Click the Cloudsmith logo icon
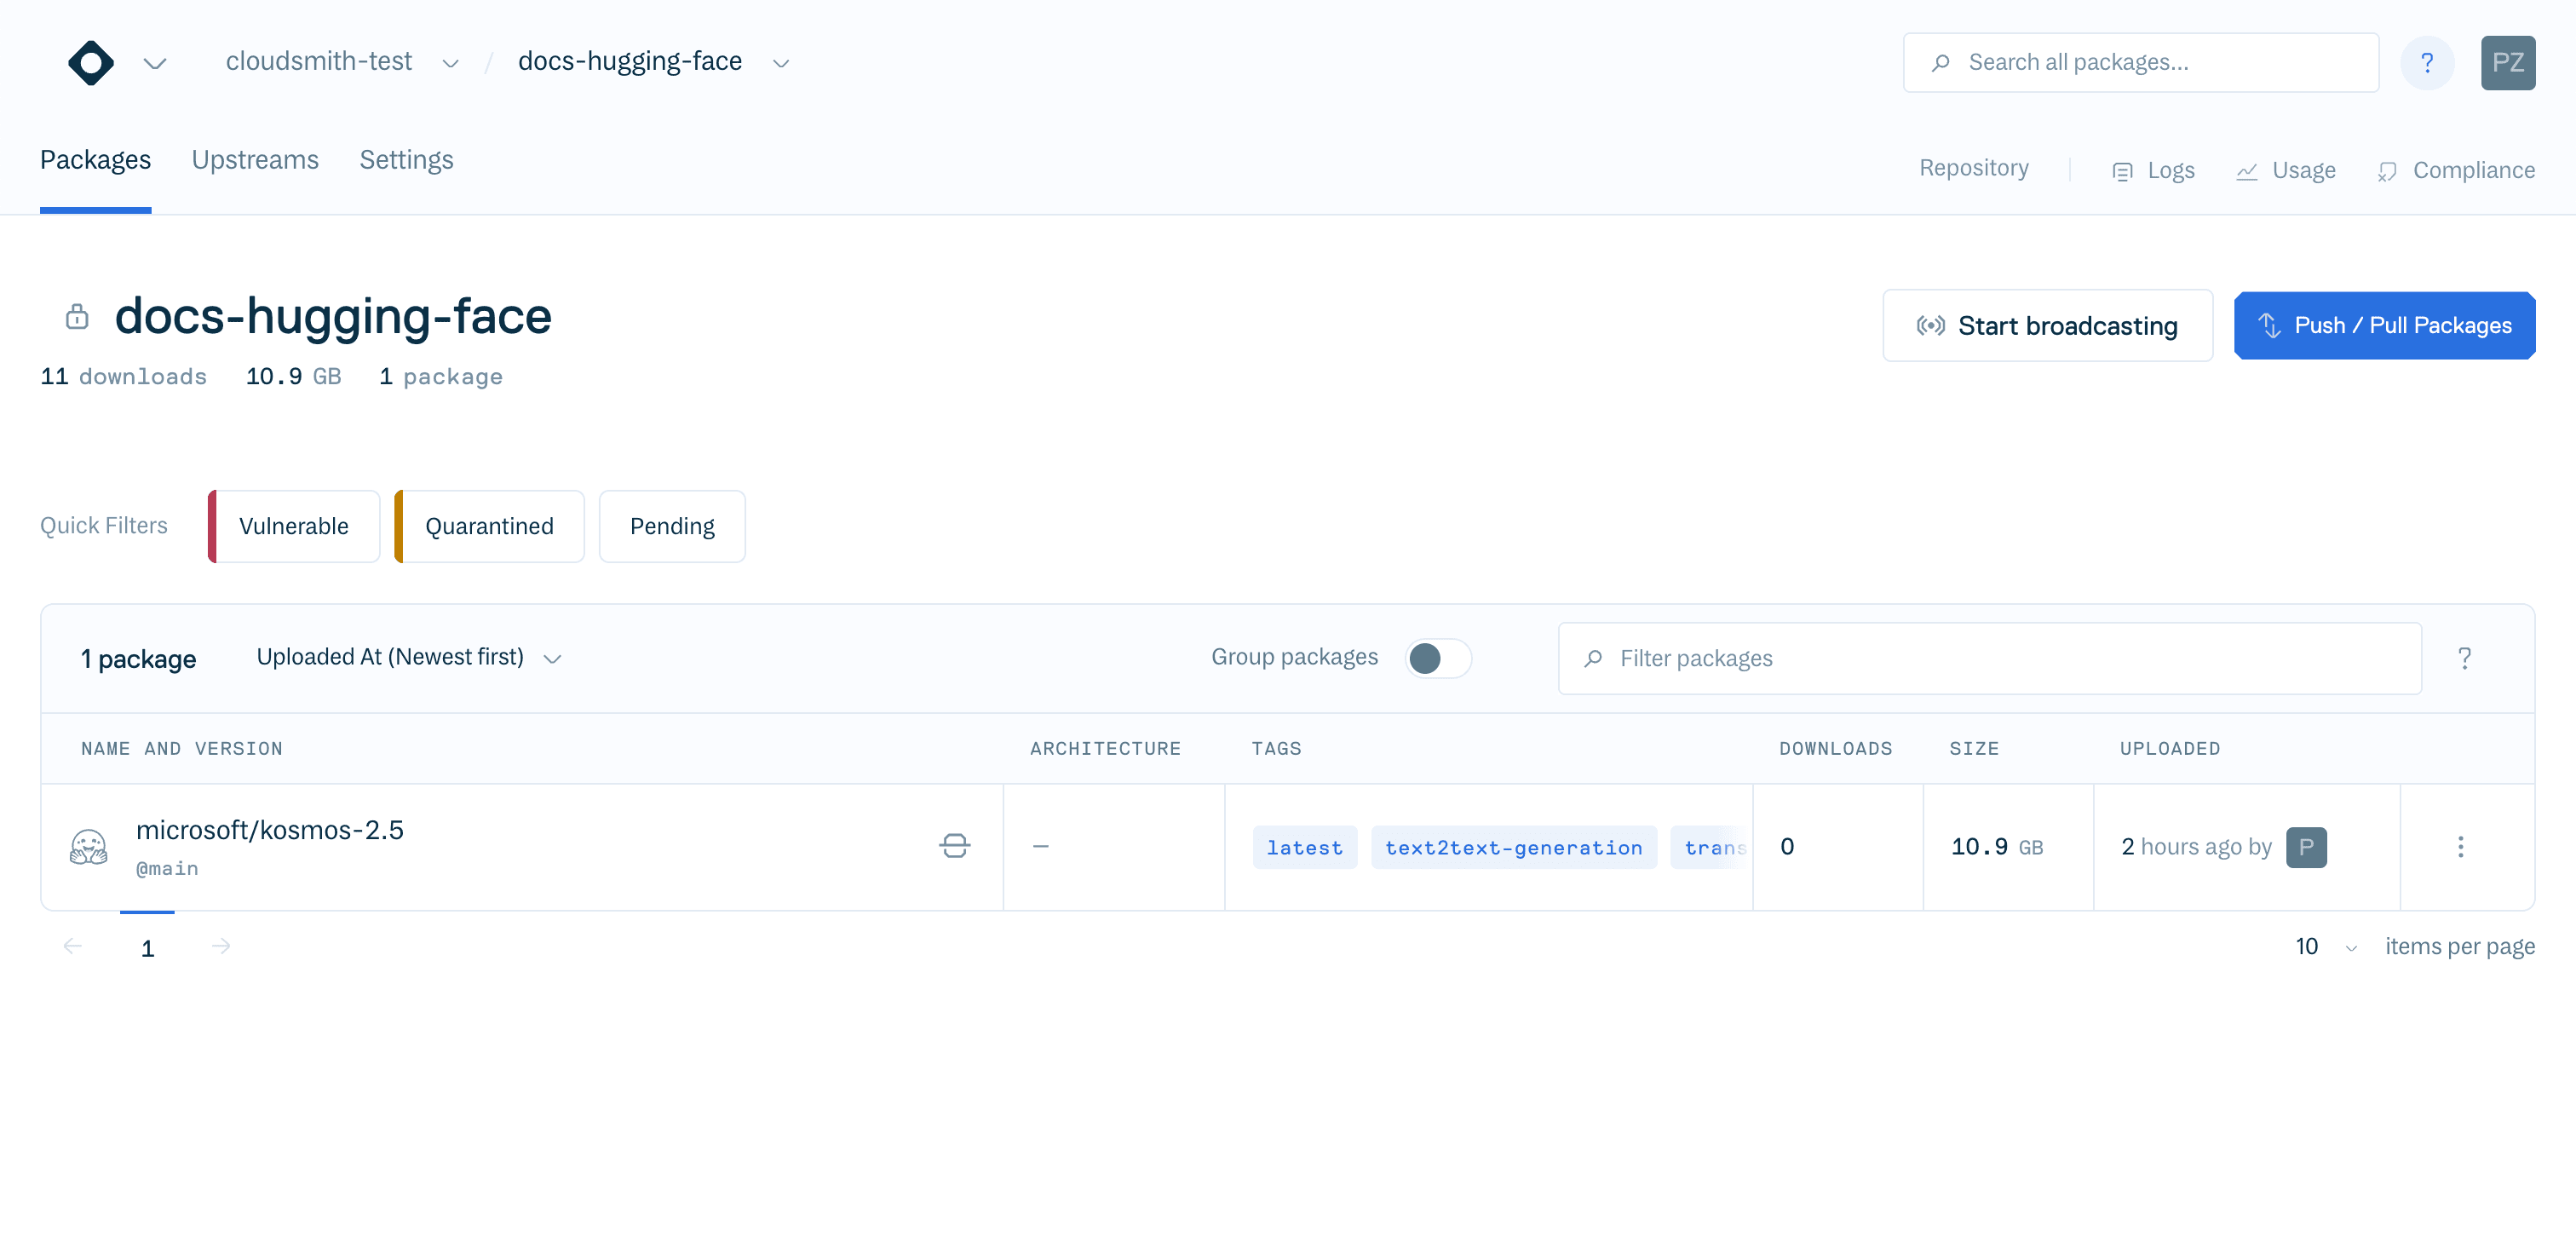 click(90, 62)
